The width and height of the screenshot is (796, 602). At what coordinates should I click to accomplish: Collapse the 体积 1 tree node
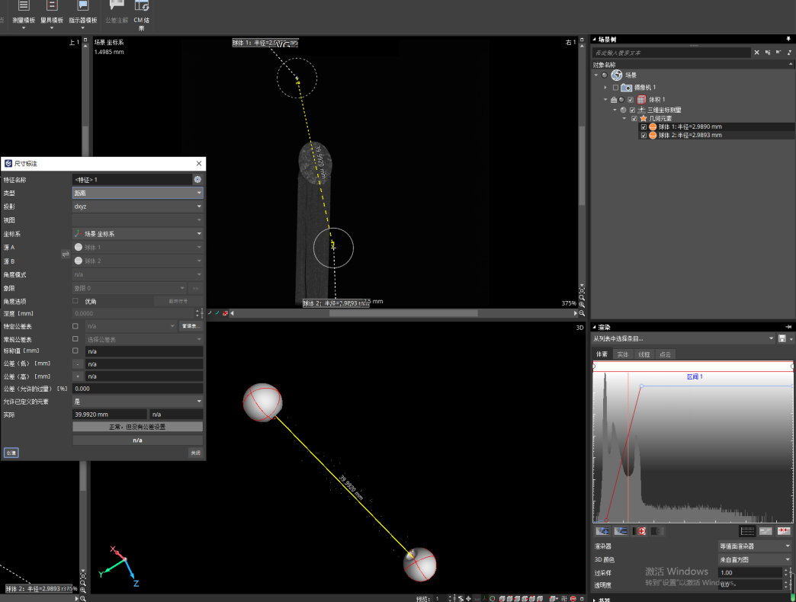tap(605, 99)
